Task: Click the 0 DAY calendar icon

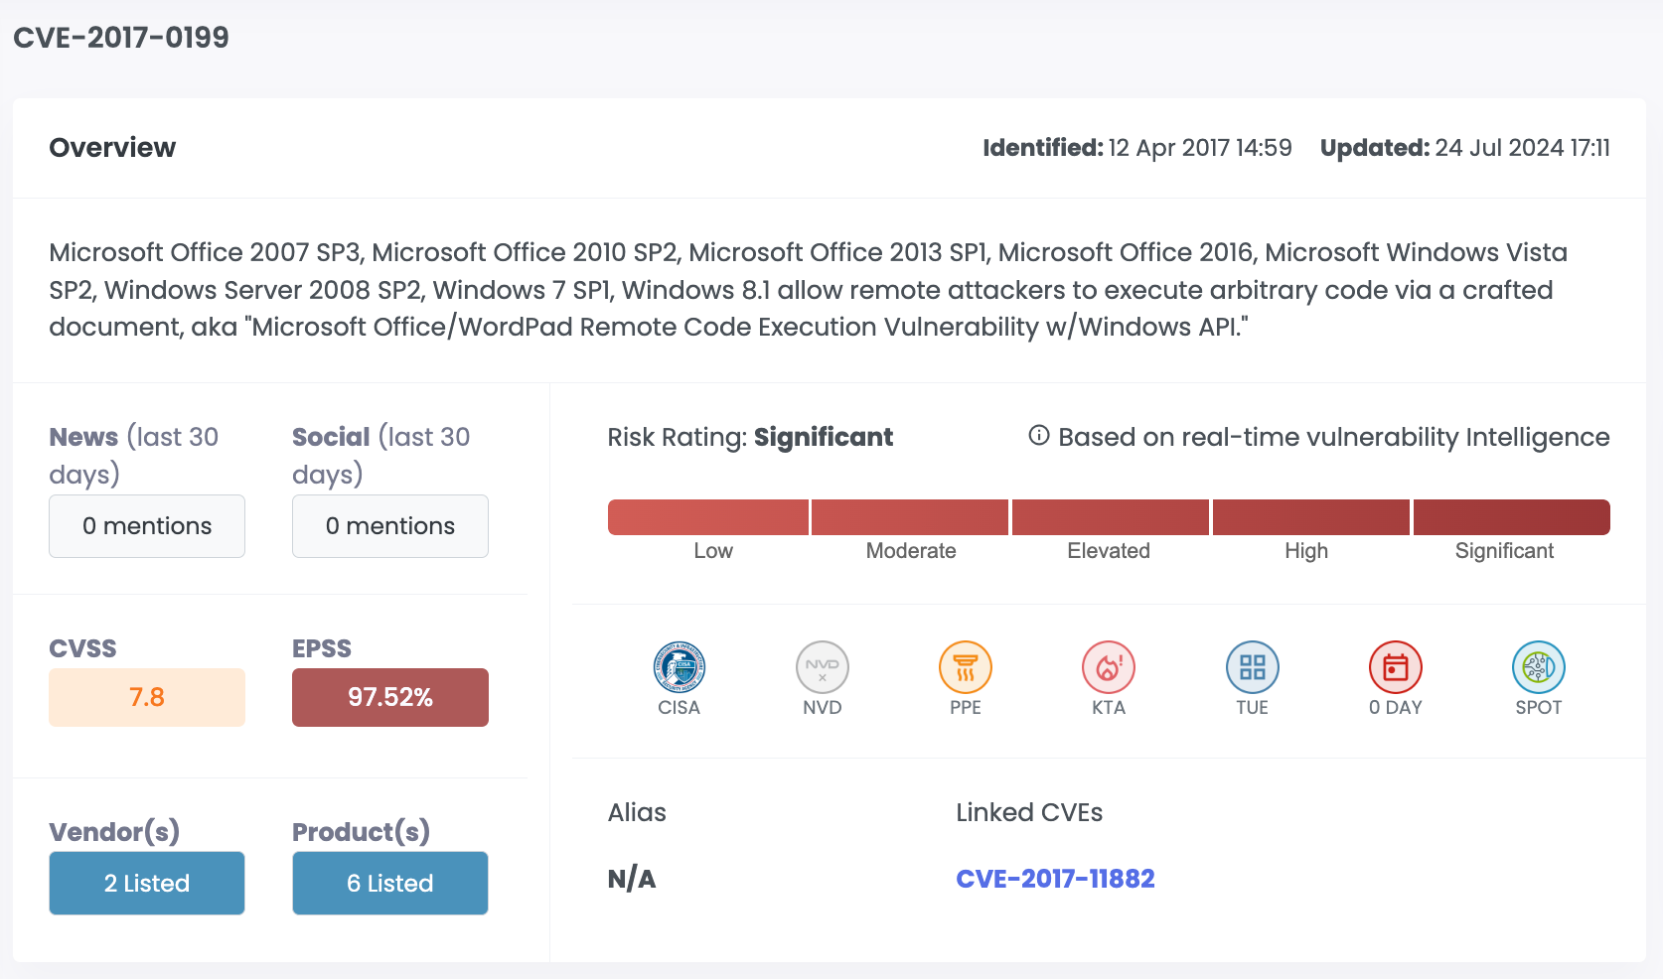Action: pos(1396,666)
